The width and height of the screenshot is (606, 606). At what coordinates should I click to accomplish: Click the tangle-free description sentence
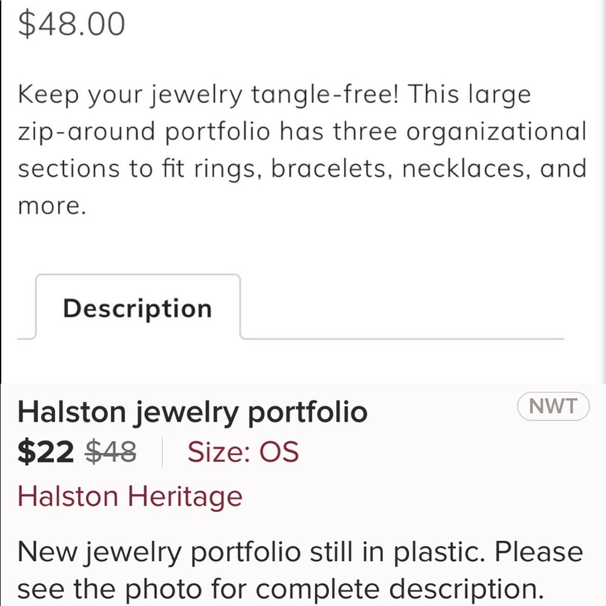point(273,94)
